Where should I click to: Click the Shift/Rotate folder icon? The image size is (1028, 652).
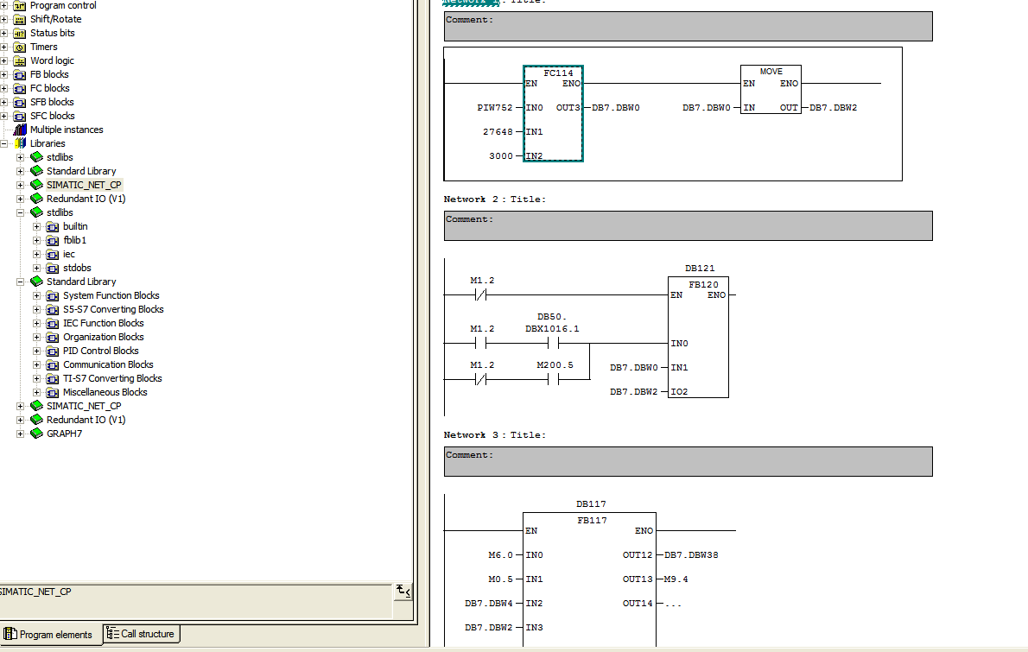(20, 20)
